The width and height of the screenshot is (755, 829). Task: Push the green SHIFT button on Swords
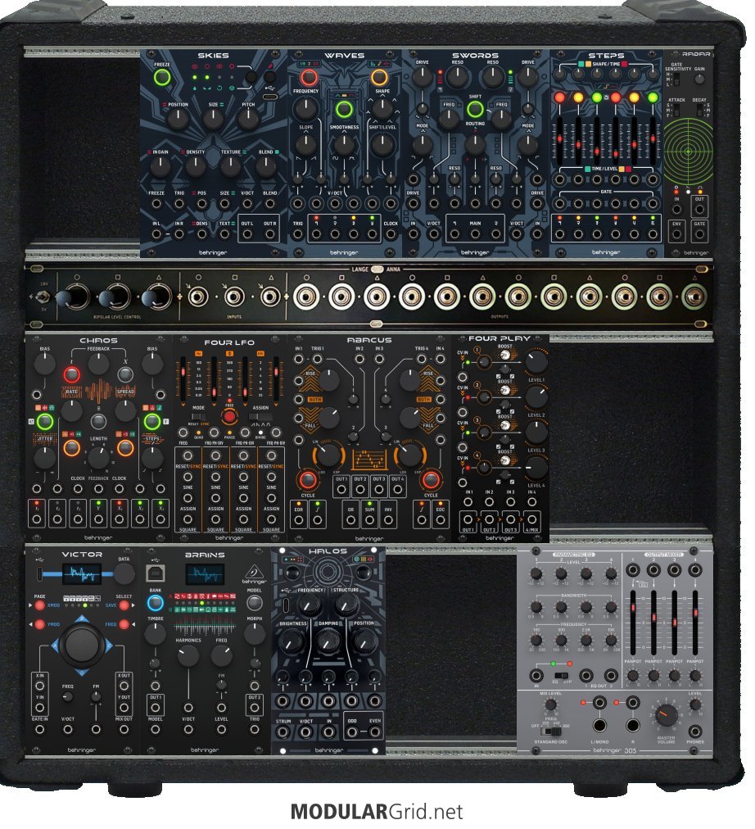475,110
